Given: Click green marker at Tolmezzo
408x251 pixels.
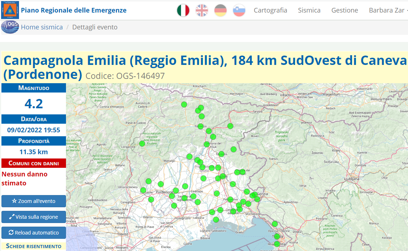Looking at the screenshot, I should 200,126.
